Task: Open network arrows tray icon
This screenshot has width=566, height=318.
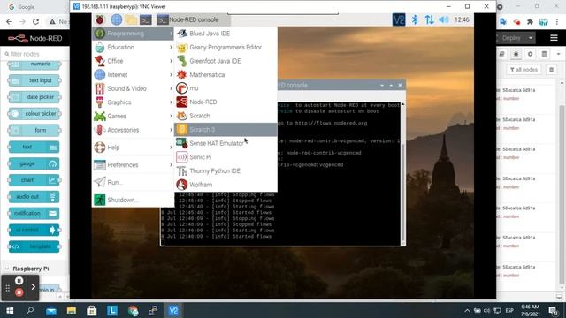Action: [429, 19]
